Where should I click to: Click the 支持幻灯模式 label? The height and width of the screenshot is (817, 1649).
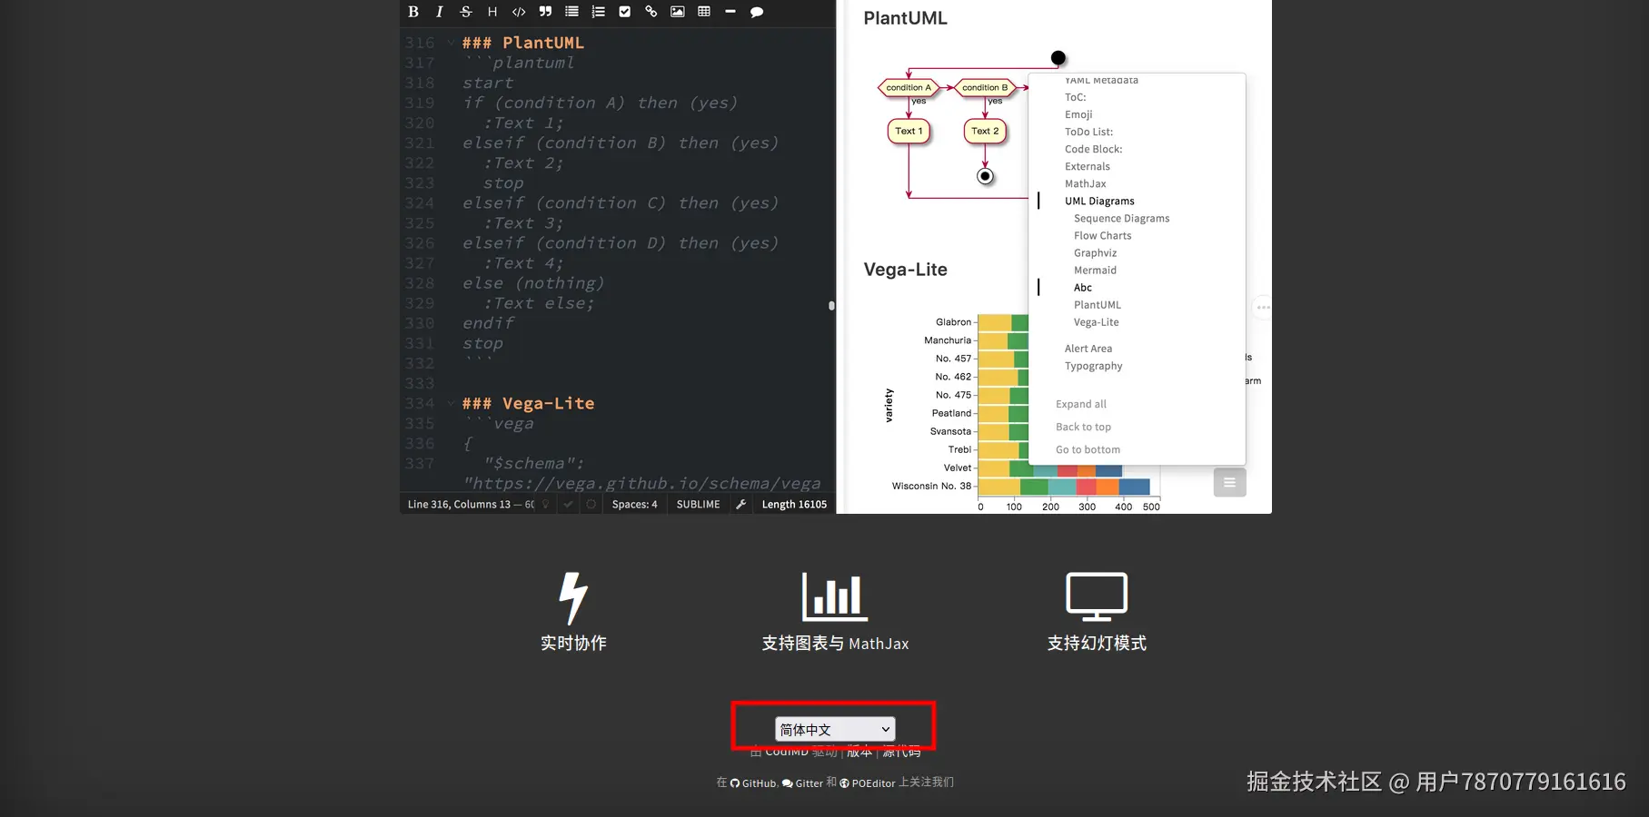pos(1097,643)
